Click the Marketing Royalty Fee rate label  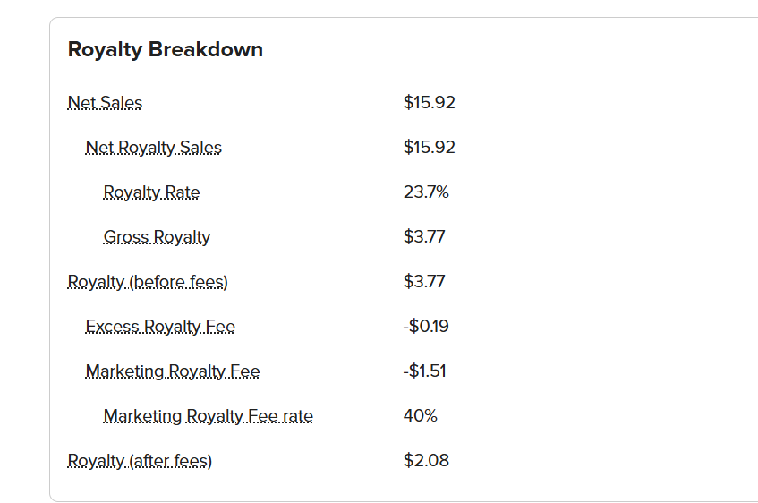(209, 416)
